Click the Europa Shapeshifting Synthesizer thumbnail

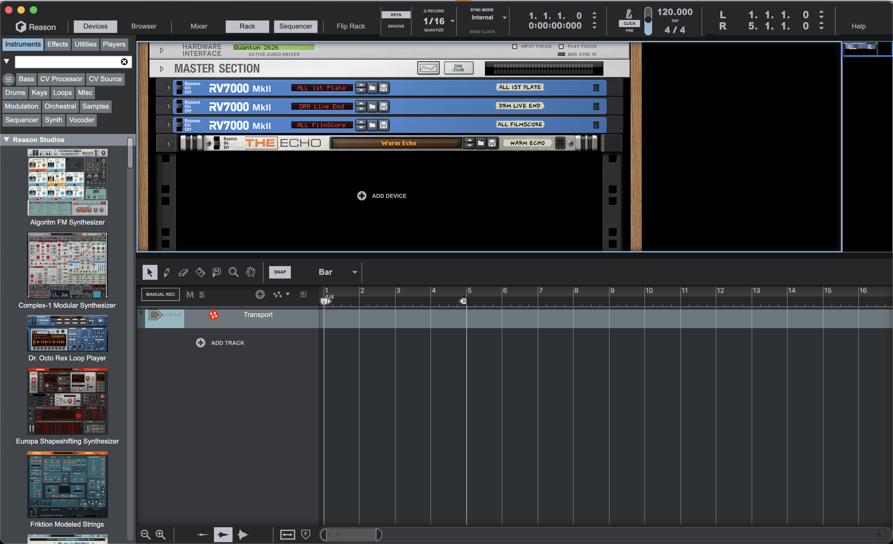point(67,401)
